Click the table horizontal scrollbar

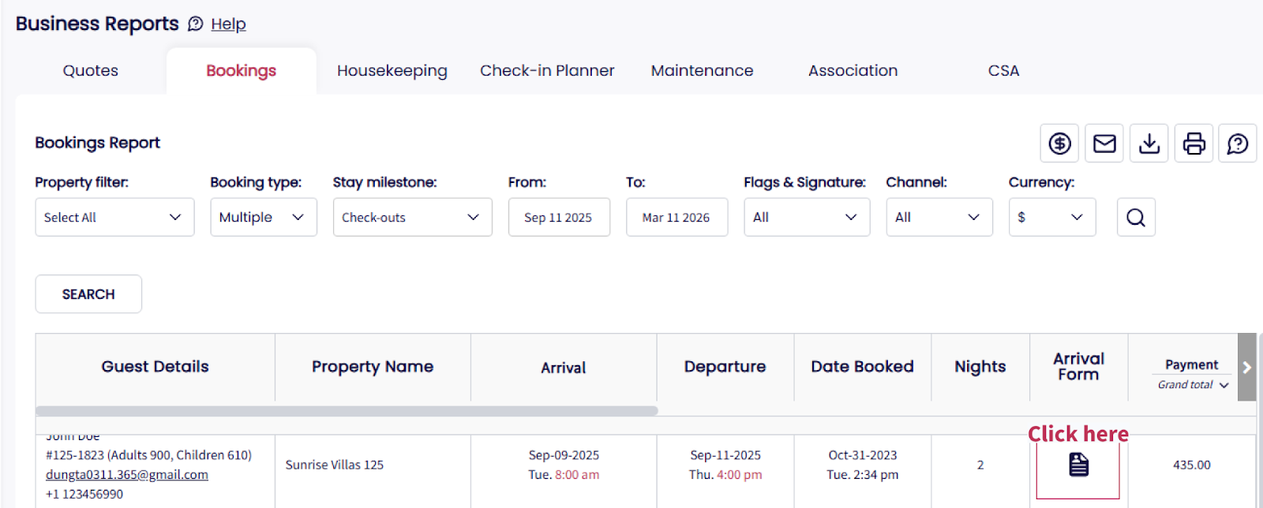[x=347, y=411]
